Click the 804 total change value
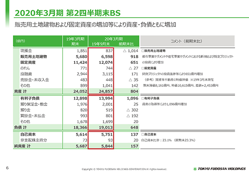This screenshot has width=249, height=172. (134, 91)
